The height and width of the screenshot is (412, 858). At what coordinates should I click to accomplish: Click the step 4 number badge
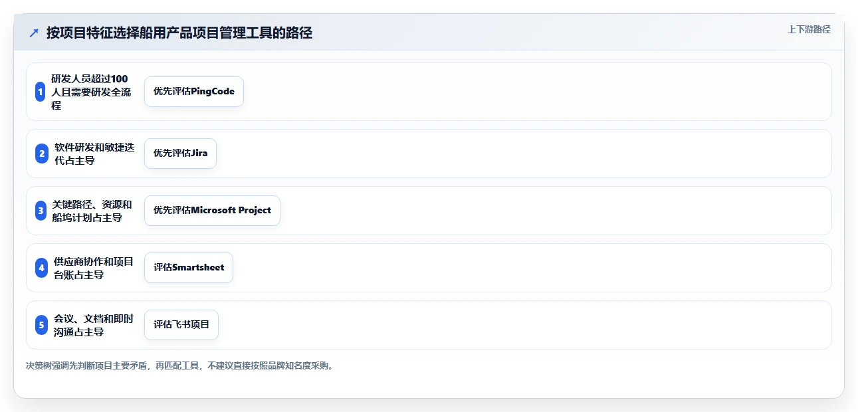(41, 268)
